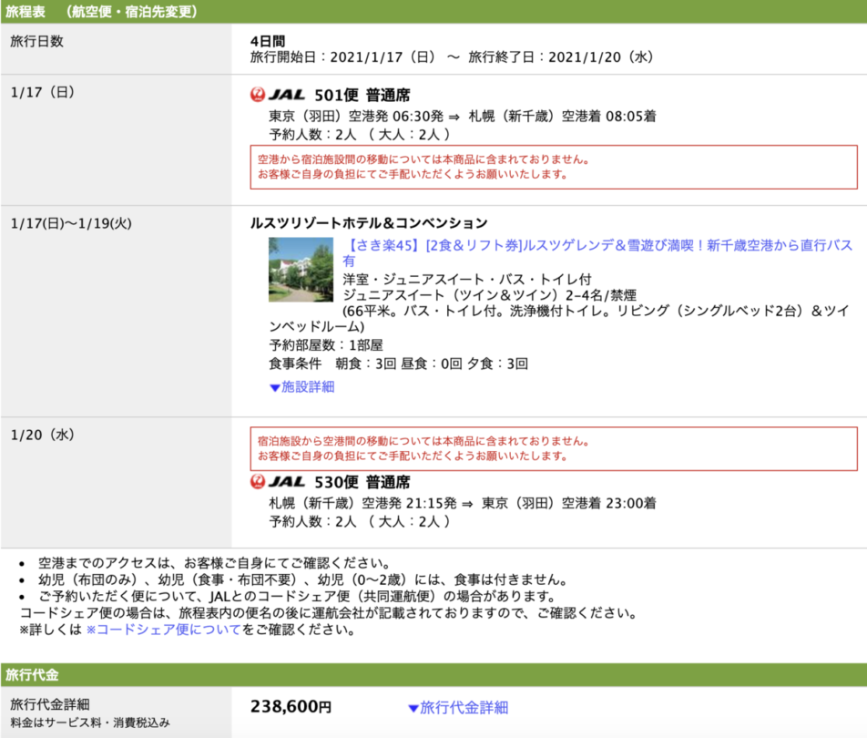Select the 食事条件 meal conditions line
The width and height of the screenshot is (867, 738).
click(398, 364)
